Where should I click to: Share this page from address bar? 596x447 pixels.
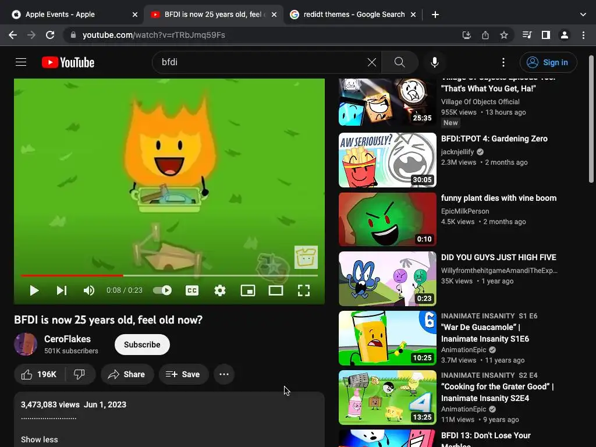pos(485,35)
